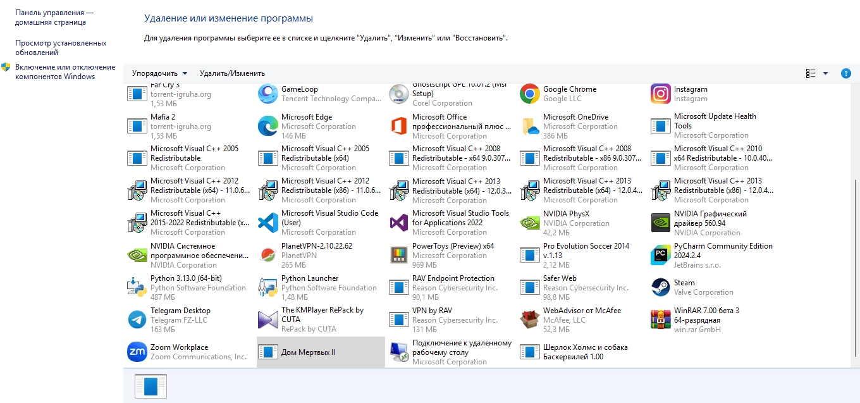The width and height of the screenshot is (860, 403).
Task: Select the NVIDIA PhysX icon
Action: coord(530,223)
